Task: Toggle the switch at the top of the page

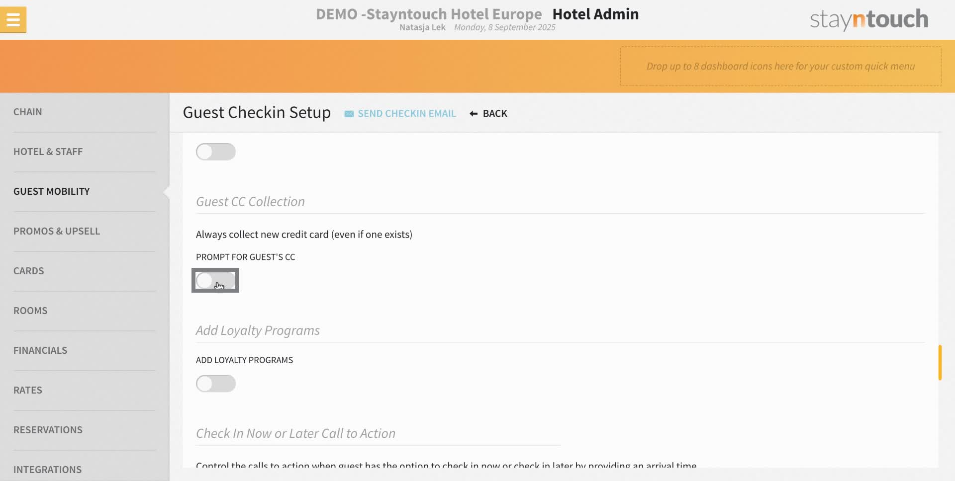Action: click(215, 152)
